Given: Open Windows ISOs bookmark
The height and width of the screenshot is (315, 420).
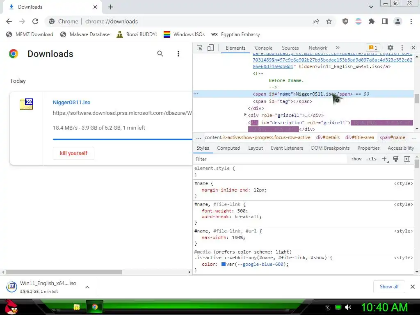Looking at the screenshot, I should (x=184, y=34).
